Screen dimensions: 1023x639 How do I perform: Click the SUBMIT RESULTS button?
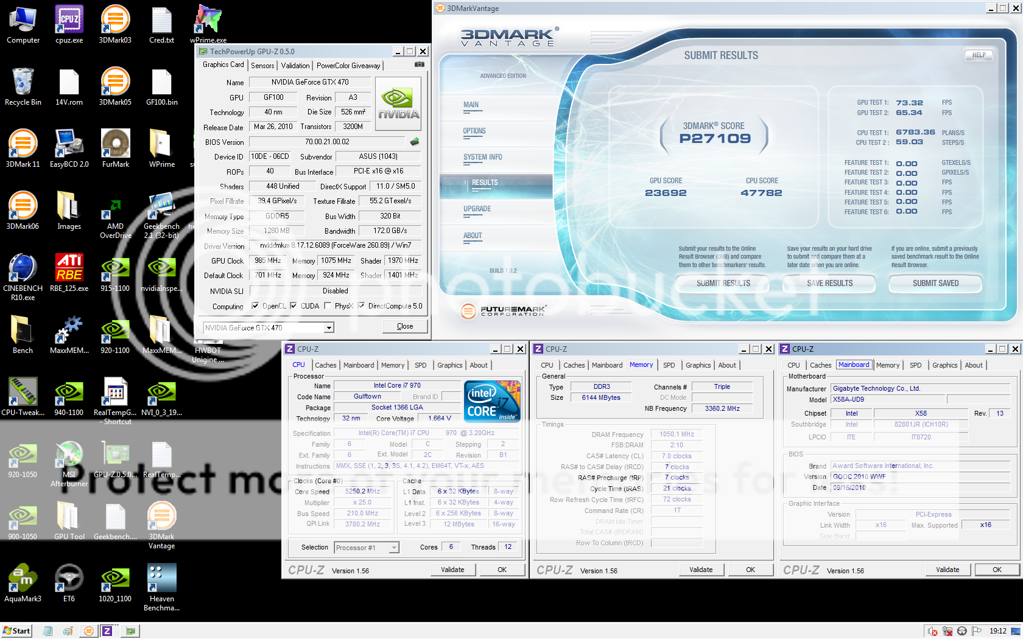723,284
